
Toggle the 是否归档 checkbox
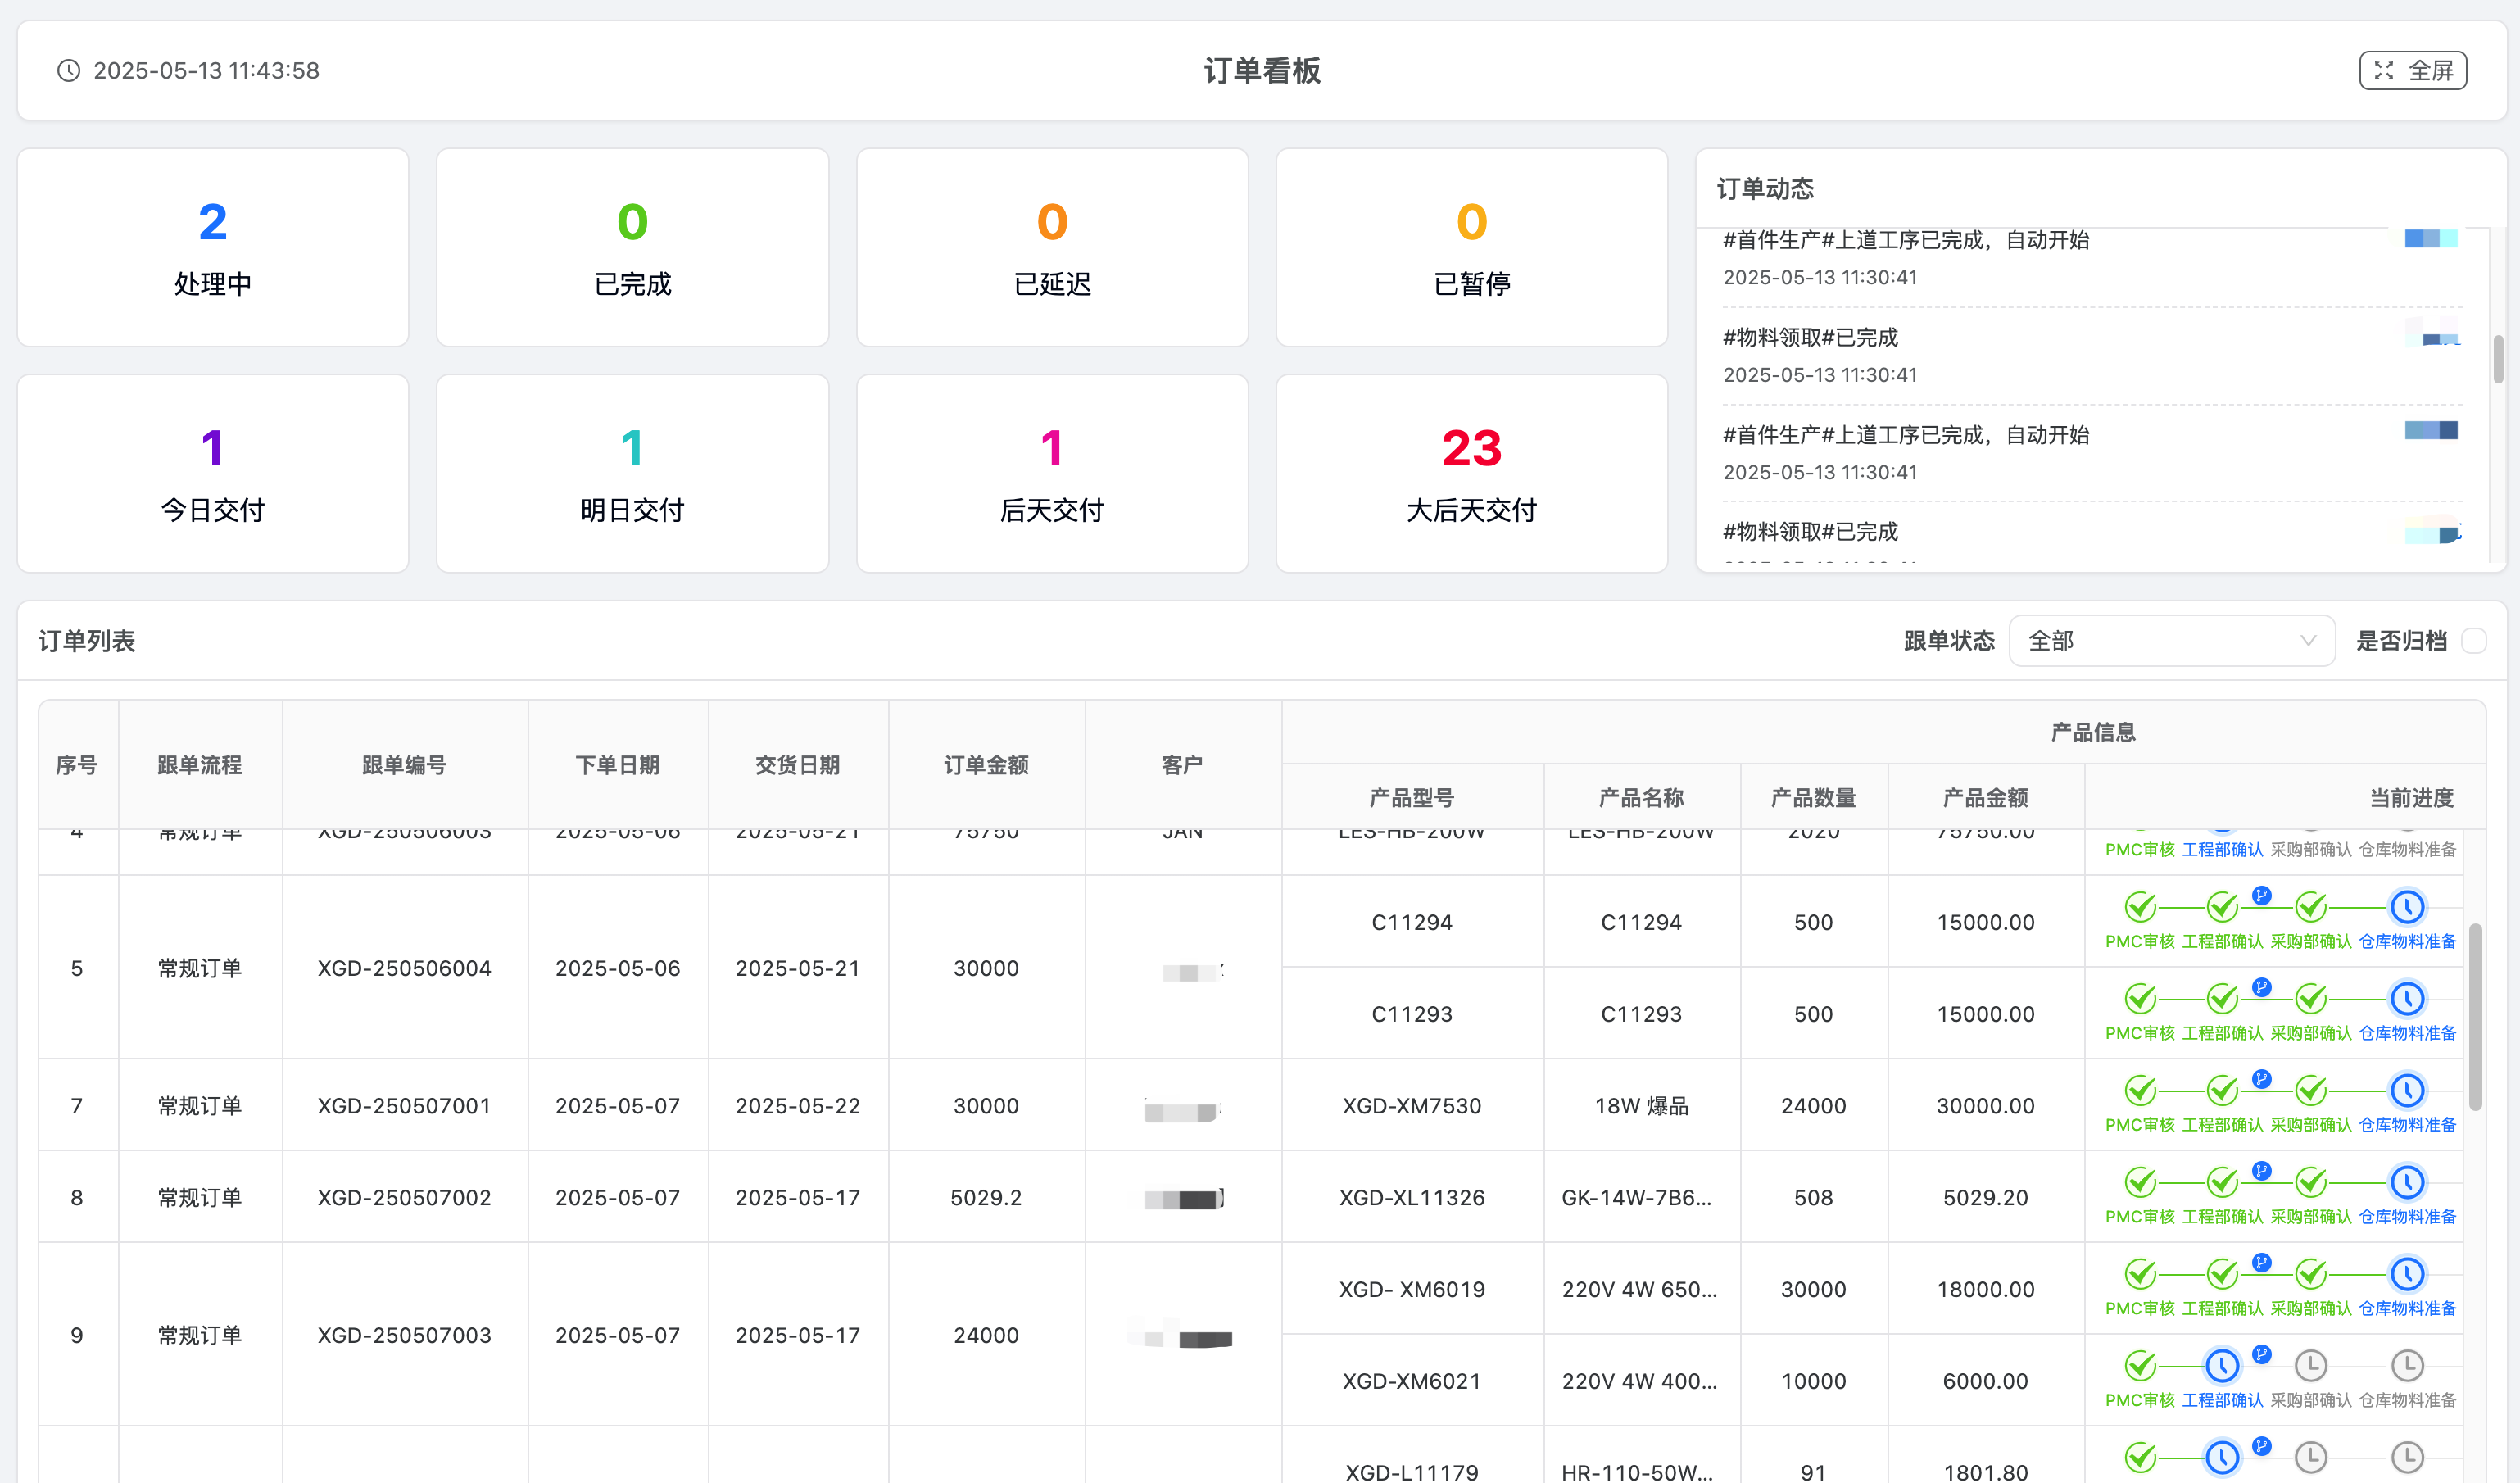tap(2473, 641)
